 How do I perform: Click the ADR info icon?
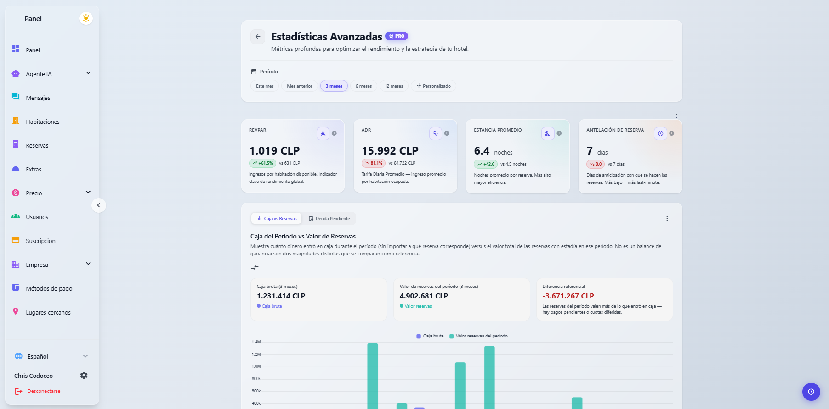447,133
